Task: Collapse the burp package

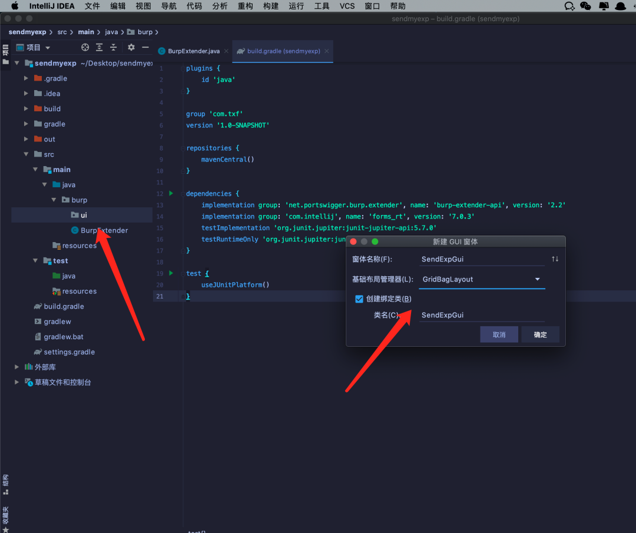Action: [x=54, y=200]
